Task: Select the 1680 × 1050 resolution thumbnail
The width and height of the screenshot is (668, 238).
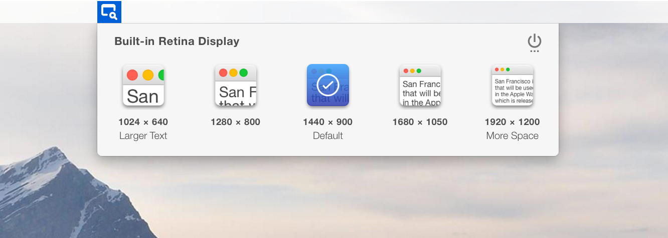Action: click(420, 85)
